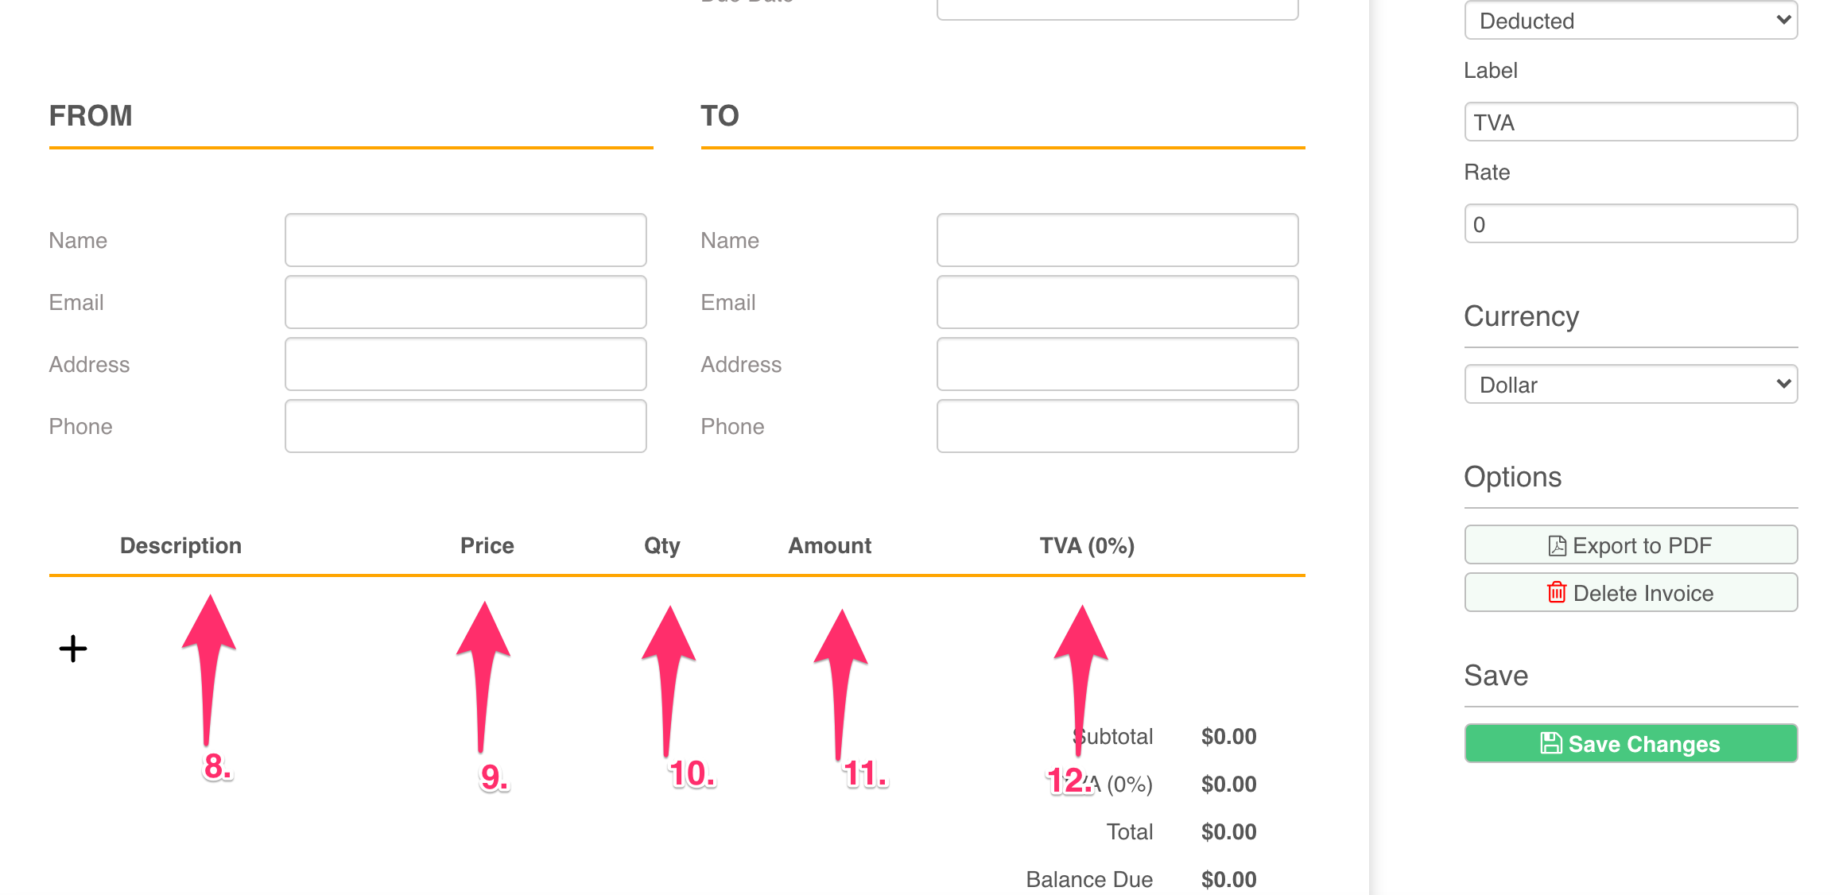Click the FROM Phone input field

point(465,426)
